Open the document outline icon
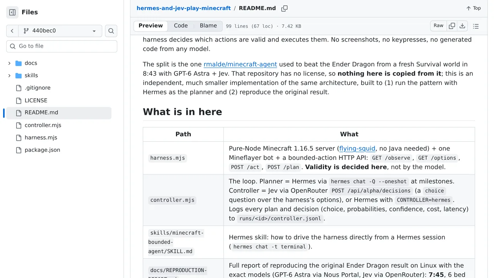 coord(476,26)
